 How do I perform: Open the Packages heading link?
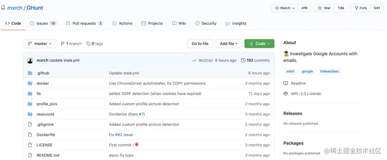click(x=293, y=143)
